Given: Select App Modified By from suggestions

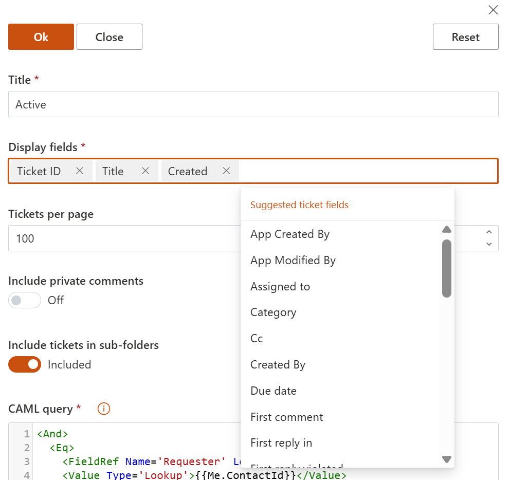Looking at the screenshot, I should 340,260.
